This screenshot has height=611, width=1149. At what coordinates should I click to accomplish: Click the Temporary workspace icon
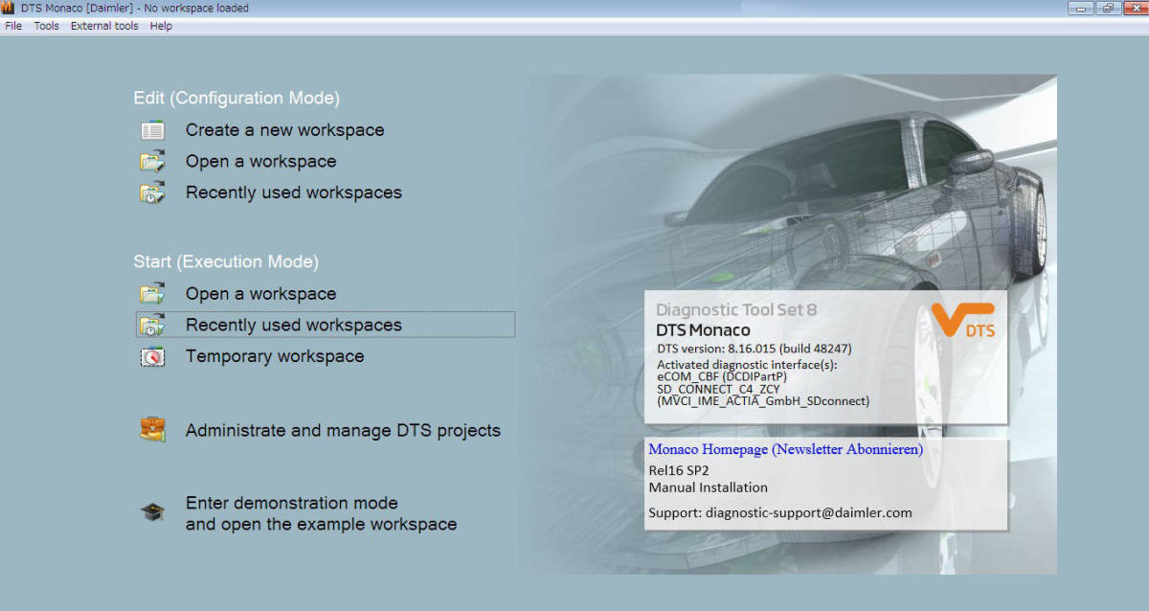pos(152,356)
